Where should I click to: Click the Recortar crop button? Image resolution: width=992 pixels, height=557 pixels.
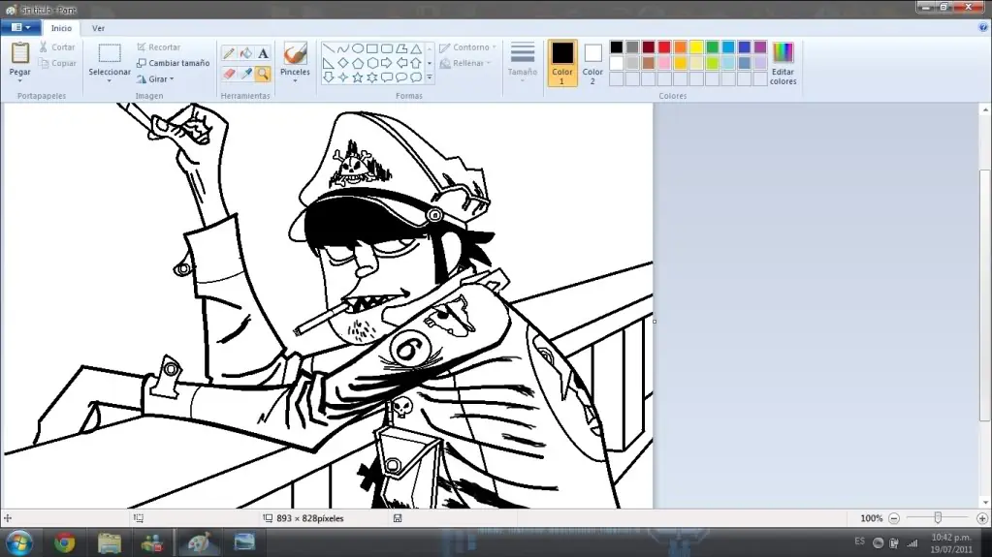click(159, 47)
